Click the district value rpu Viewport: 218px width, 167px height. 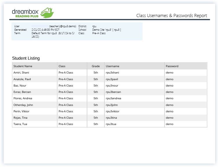click(x=94, y=26)
